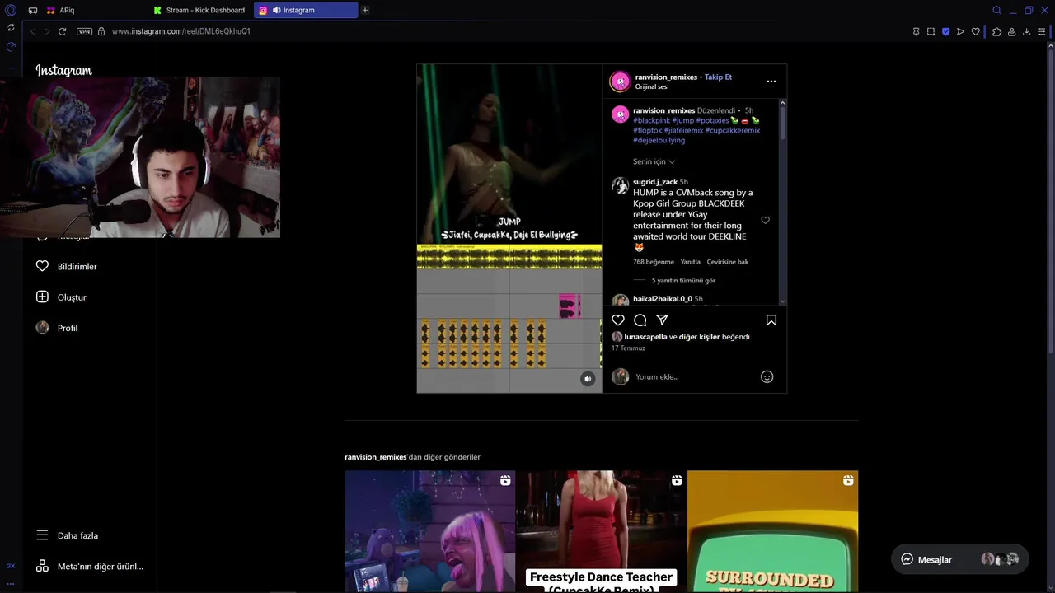The image size is (1055, 593).
Task: Click Çevirisine bak translation link
Action: [x=728, y=262]
